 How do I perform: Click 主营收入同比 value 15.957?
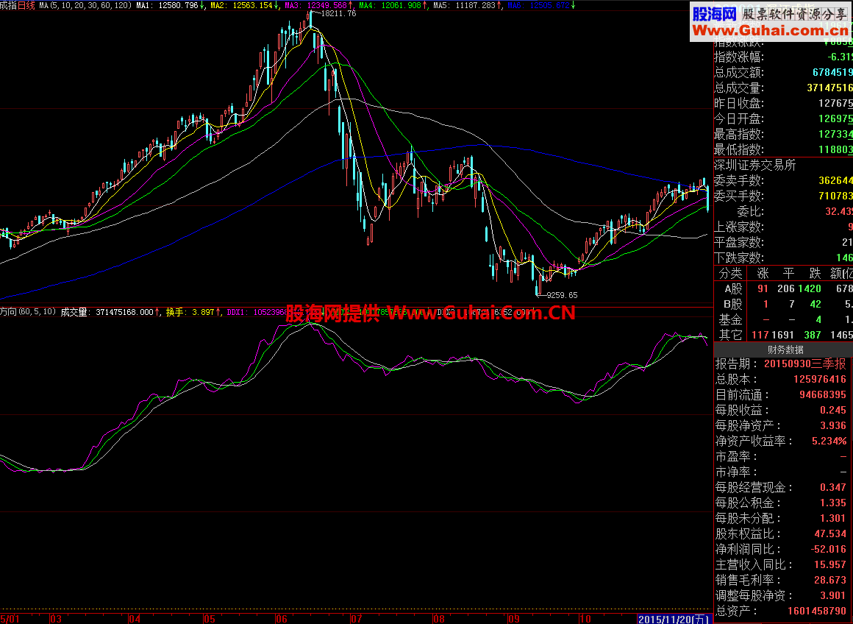[x=830, y=564]
